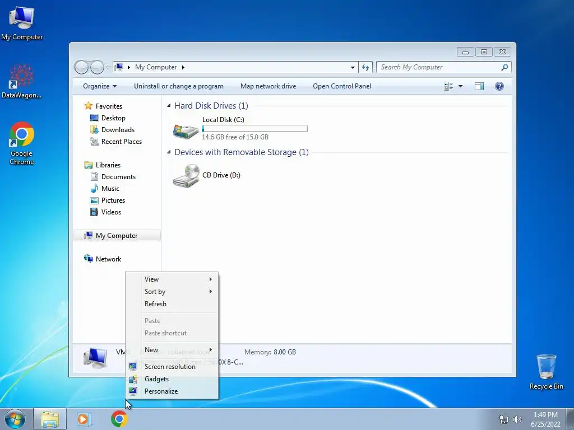Open the view options dropdown arrow
Screen dimensions: 574x430
(461, 86)
